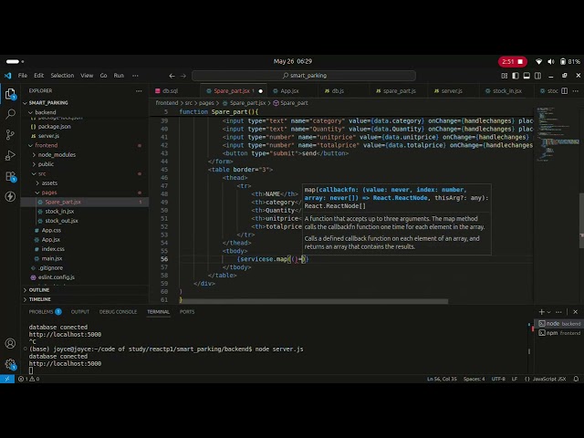Open Source Control view icon

pyautogui.click(x=10, y=134)
